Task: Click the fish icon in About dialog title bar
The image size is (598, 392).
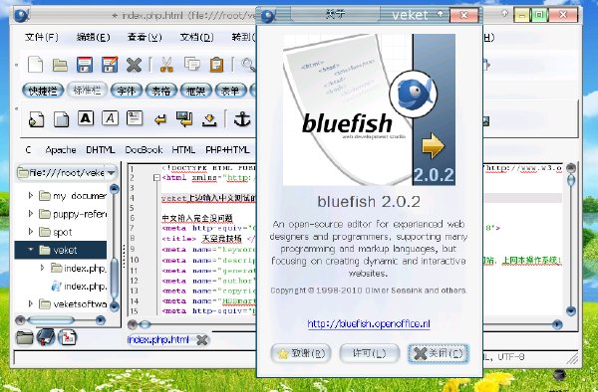Action: [268, 16]
